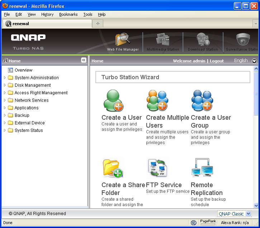Click the Remote Replication heading link
Viewport: 260px width, 228px height.
[207, 189]
